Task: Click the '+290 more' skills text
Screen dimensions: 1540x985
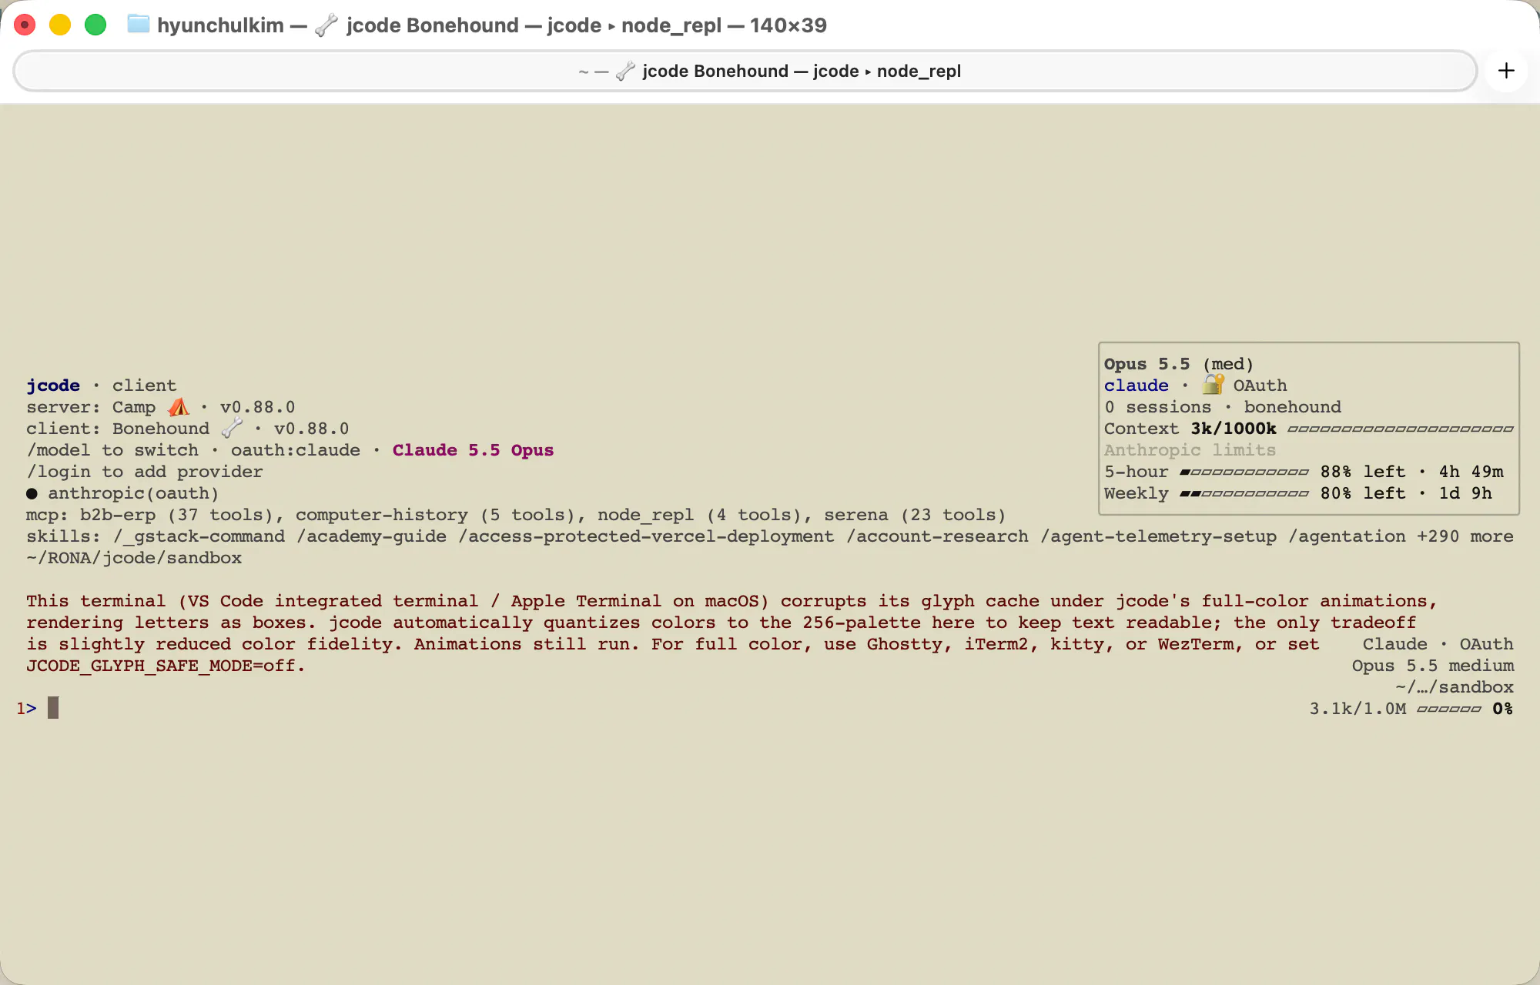Action: coord(1465,536)
